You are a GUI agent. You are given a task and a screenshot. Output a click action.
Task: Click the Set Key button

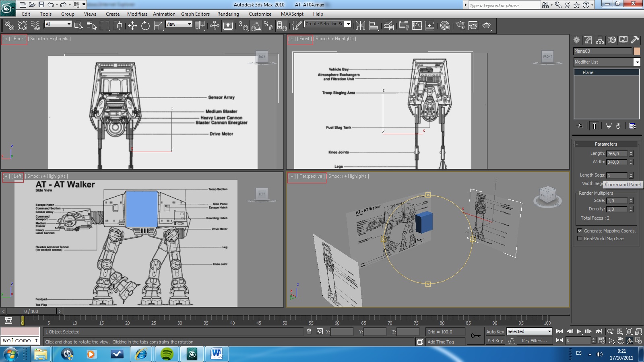point(495,341)
